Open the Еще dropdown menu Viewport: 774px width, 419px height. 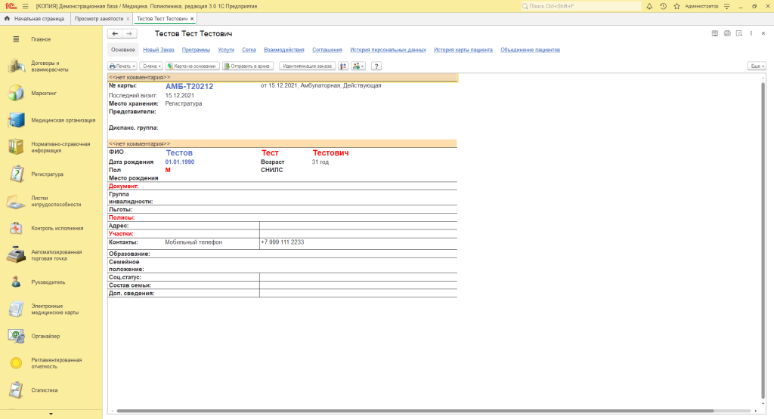click(756, 66)
